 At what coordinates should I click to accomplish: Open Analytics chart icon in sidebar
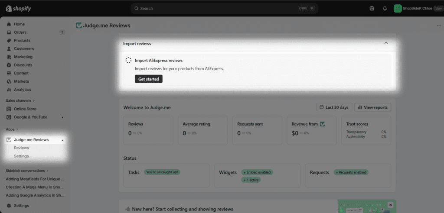click(9, 90)
